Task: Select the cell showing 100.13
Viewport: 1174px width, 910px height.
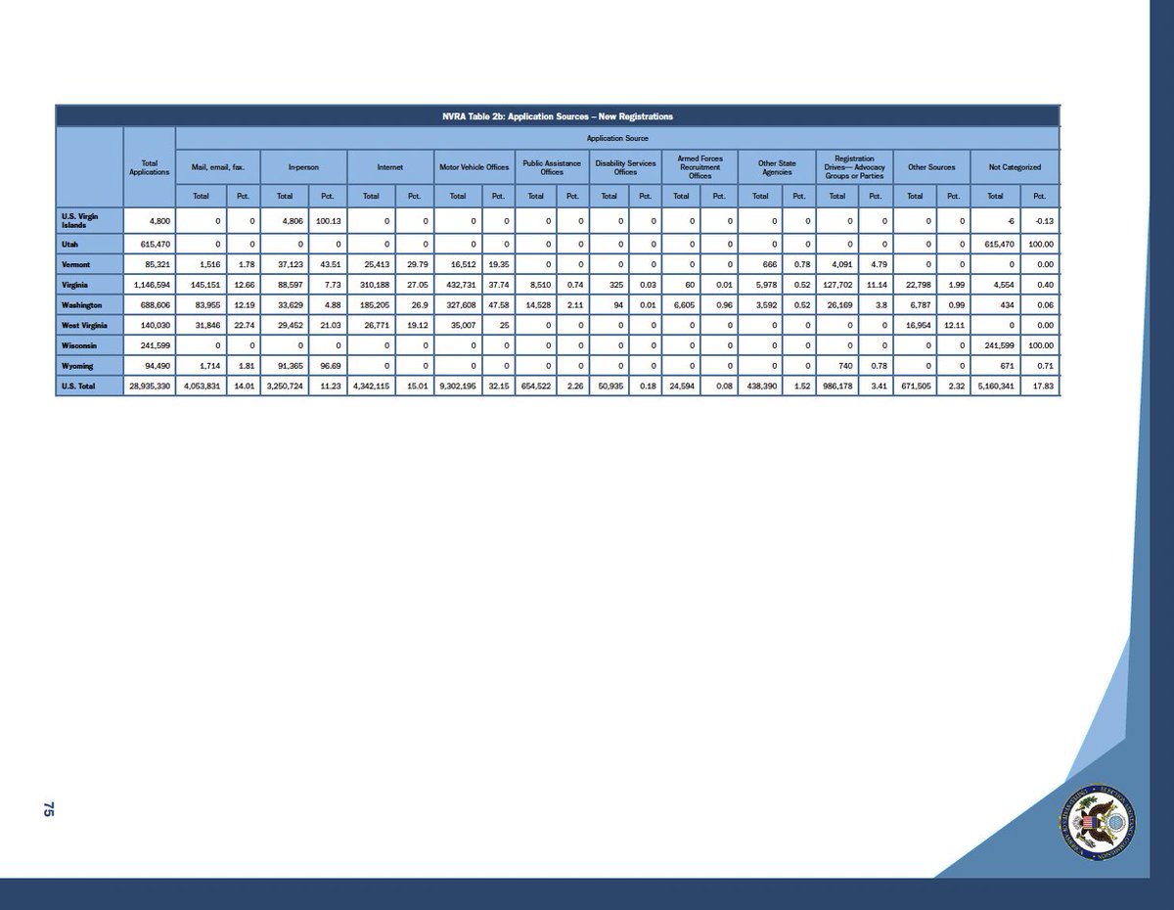Action: coord(327,220)
